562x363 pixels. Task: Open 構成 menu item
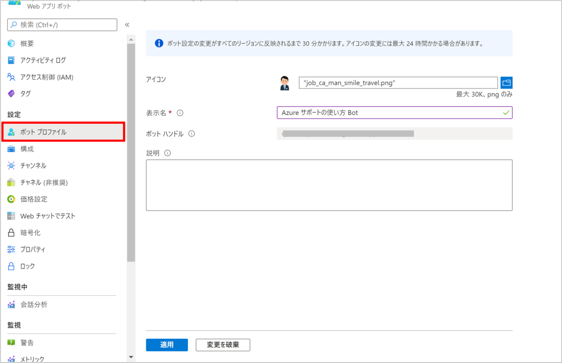pyautogui.click(x=27, y=149)
